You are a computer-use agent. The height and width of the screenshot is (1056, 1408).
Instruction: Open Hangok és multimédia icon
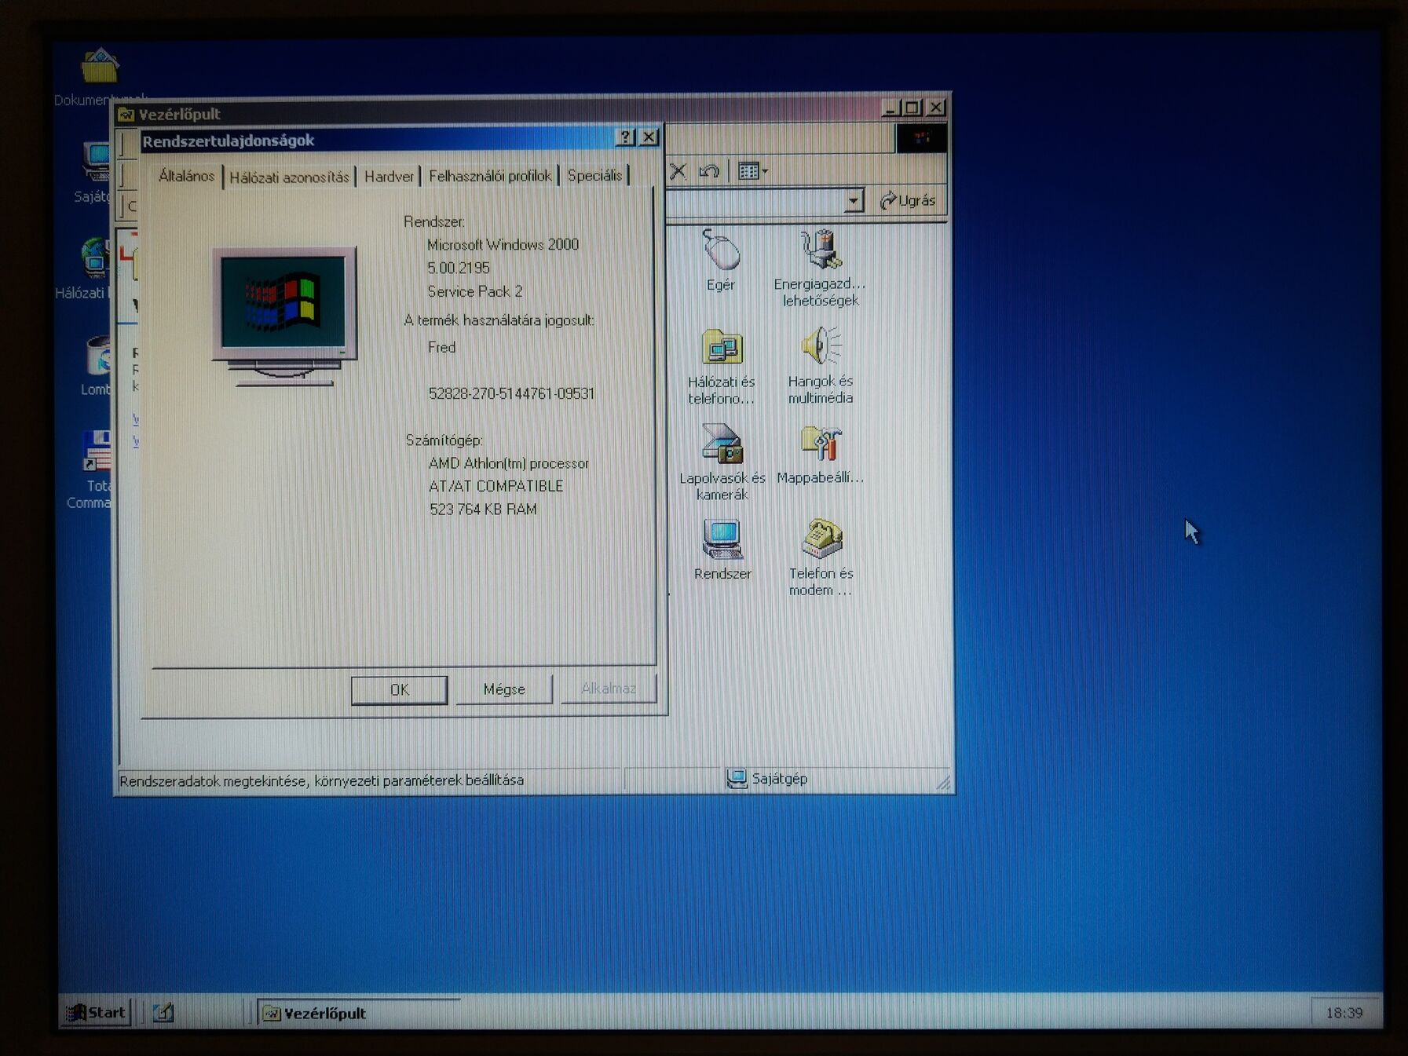pyautogui.click(x=821, y=366)
